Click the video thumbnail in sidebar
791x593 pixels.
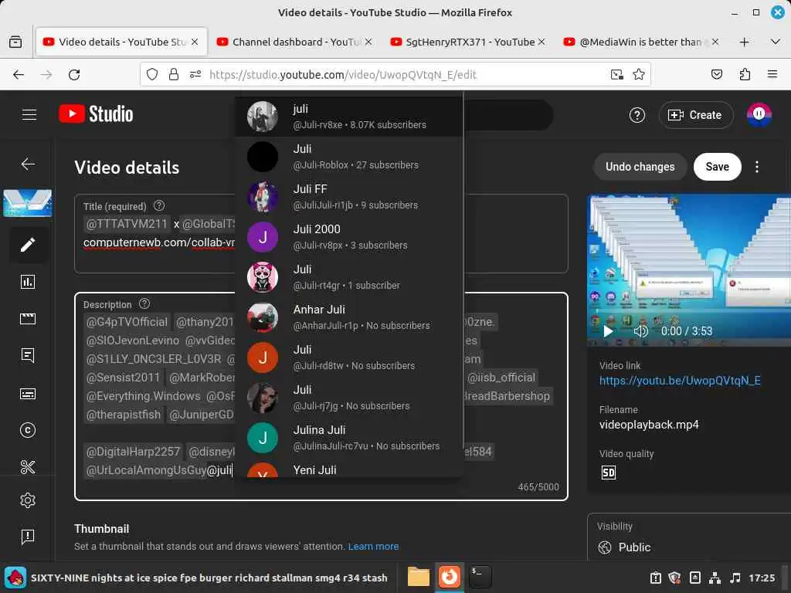click(28, 203)
